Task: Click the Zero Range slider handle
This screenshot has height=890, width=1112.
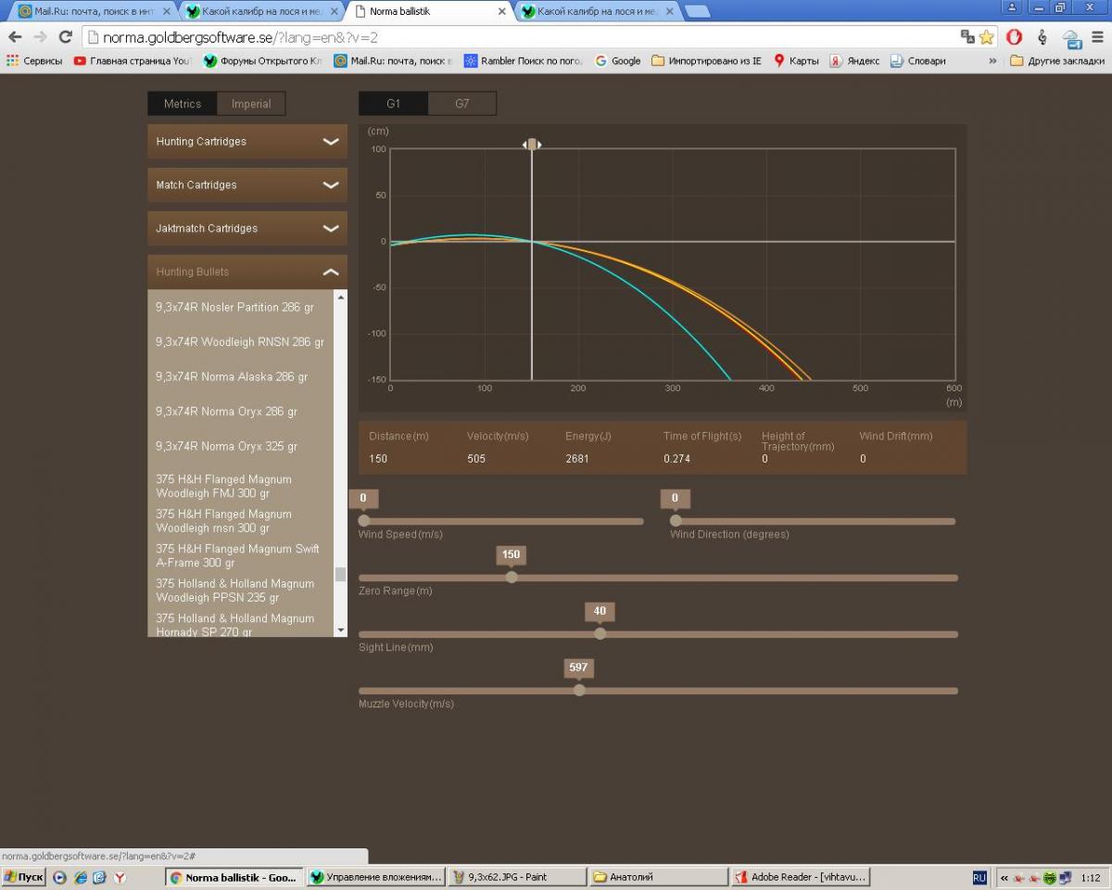Action: 512,578
